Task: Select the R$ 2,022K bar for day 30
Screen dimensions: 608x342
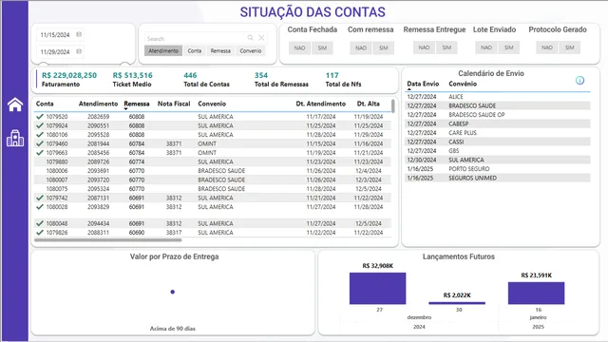Action: pos(457,303)
